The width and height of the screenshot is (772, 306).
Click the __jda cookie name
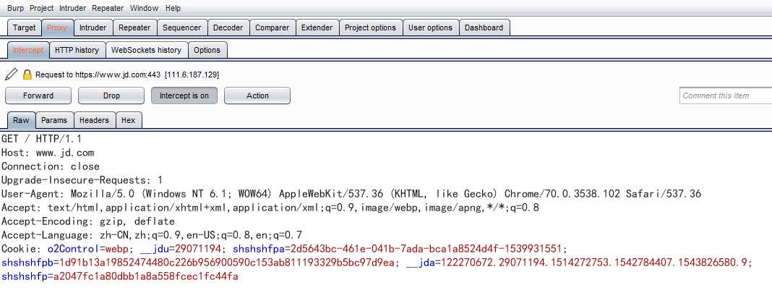420,263
